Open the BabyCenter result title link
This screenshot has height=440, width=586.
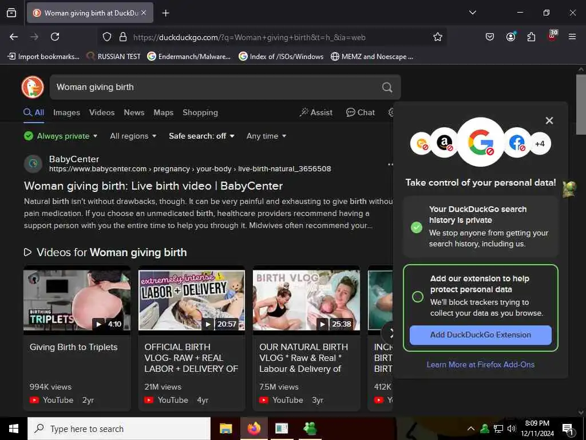(x=153, y=186)
